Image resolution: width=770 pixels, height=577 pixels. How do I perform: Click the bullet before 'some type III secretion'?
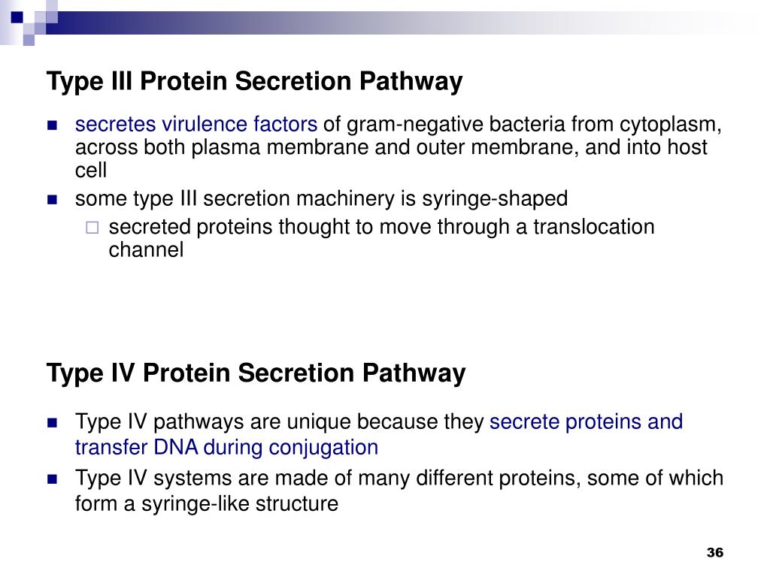[52, 200]
